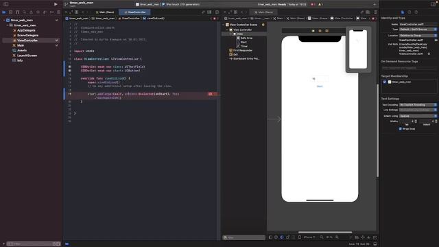
Task: Open the Issue navigator warning icon
Action: (x=31, y=12)
